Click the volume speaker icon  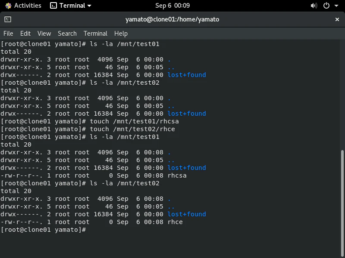point(314,6)
